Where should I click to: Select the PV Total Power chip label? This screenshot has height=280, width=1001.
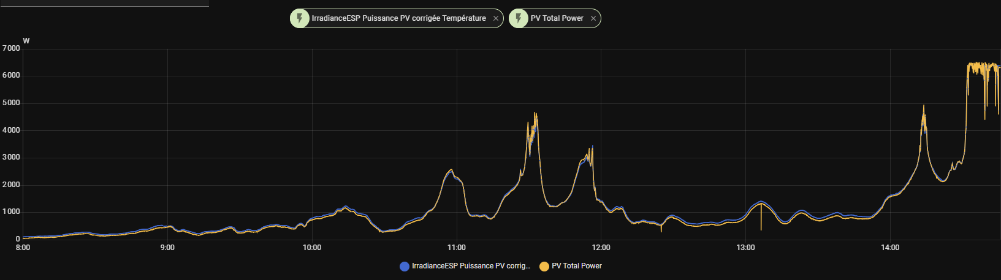(557, 18)
